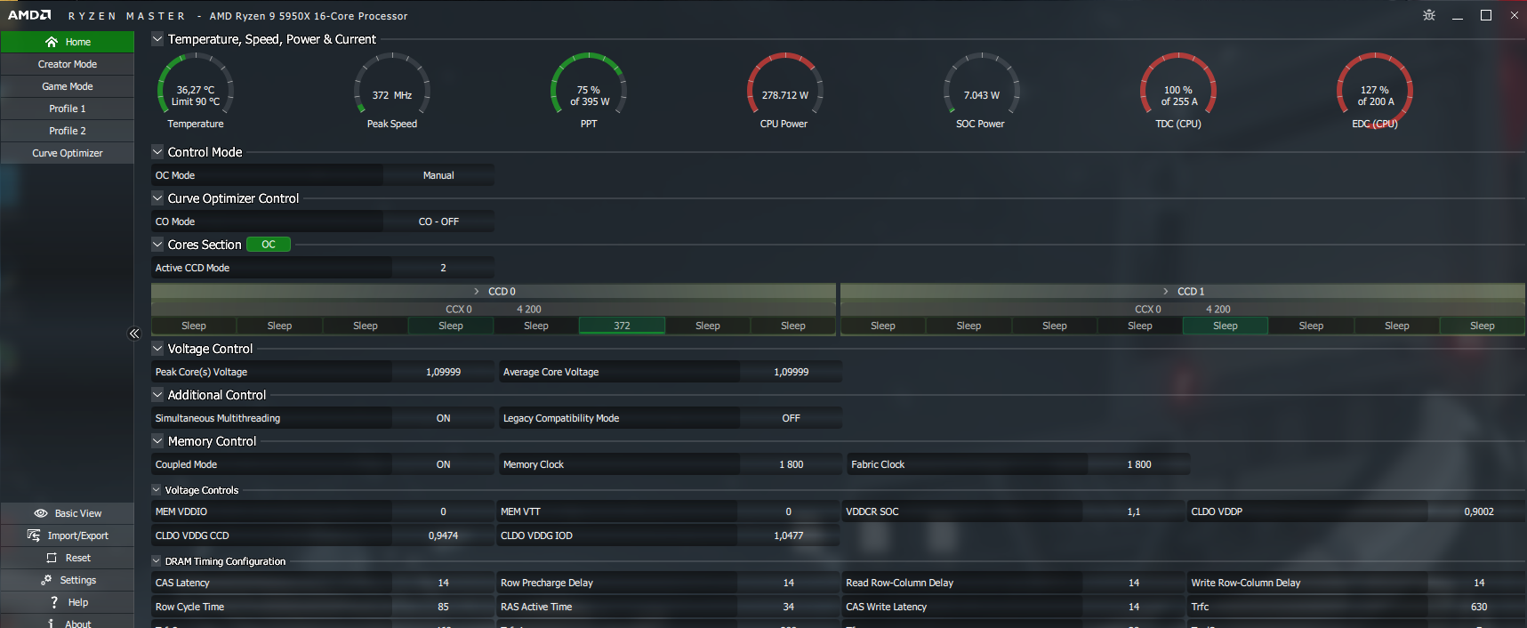
Task: Expand the CCD 1 chevron
Action: point(1166,292)
